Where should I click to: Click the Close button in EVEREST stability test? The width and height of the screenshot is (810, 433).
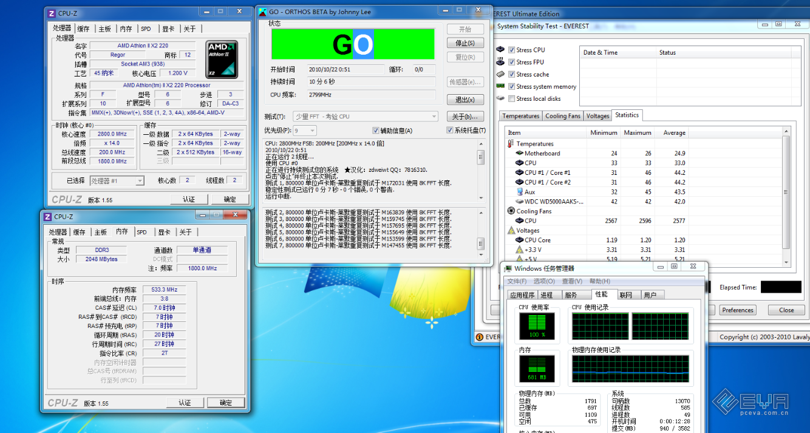(786, 310)
